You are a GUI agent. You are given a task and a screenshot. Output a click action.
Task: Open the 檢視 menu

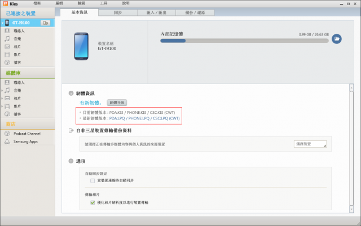coord(81,3)
